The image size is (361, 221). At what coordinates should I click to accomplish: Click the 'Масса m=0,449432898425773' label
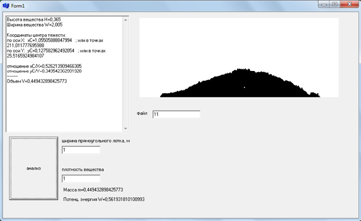[94, 190]
